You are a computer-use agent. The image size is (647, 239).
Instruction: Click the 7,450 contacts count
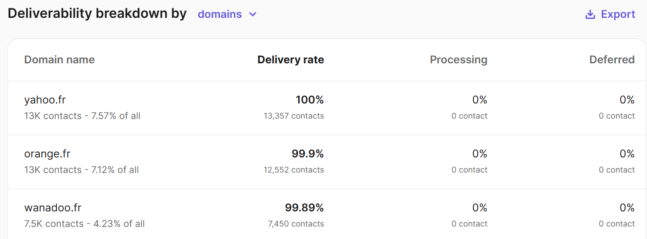296,224
